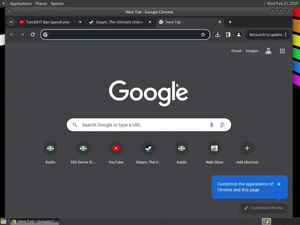
Task: Click the back navigation arrow
Action: (12, 35)
